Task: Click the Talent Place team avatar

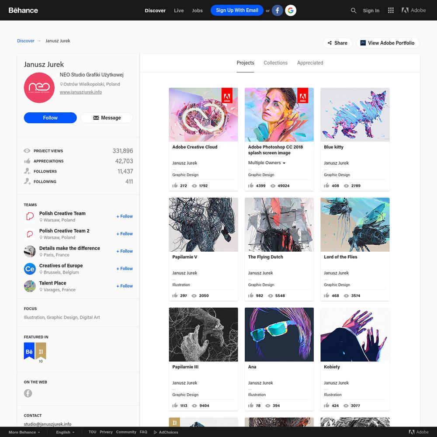Action: 30,286
